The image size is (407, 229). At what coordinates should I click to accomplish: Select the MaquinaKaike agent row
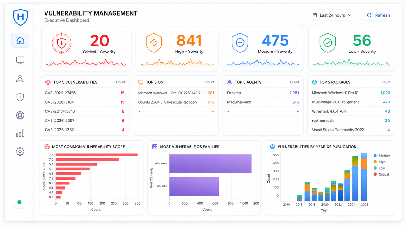263,102
